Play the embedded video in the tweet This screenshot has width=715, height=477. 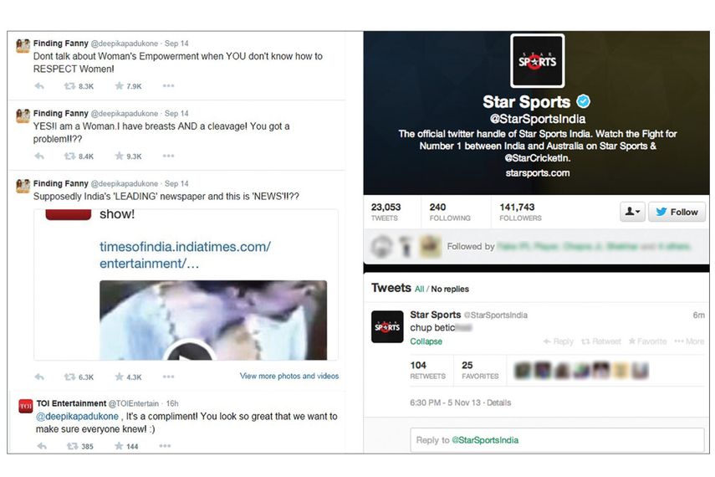[x=189, y=351]
